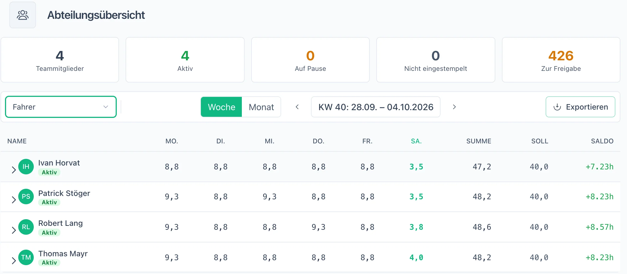Viewport: 627px width, 274px height.
Task: Click the name Thomas Mayr
Action: point(63,254)
